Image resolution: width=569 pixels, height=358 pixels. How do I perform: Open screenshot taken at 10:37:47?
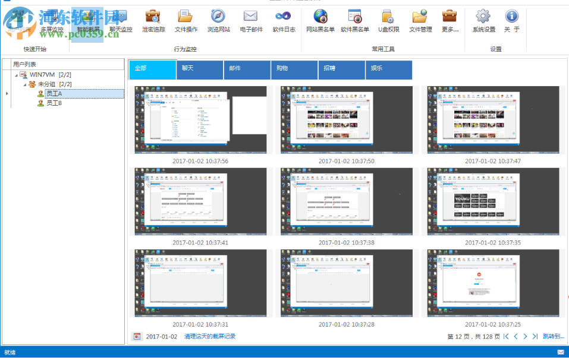click(493, 119)
